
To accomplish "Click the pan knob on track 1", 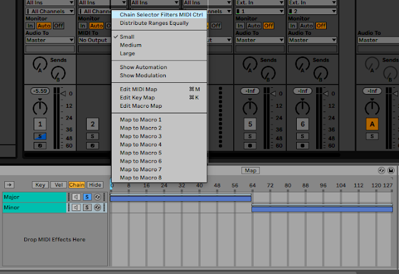I will point(40,108).
